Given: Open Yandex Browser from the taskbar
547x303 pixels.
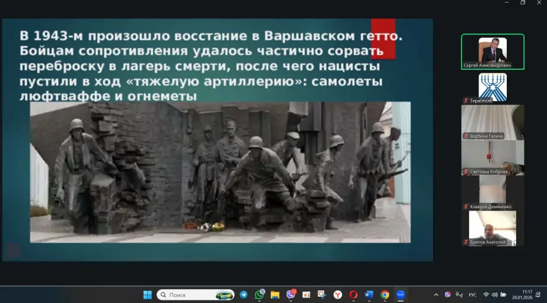Looking at the screenshot, I should (338, 295).
